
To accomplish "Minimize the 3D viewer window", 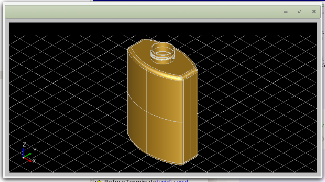I will [x=286, y=12].
